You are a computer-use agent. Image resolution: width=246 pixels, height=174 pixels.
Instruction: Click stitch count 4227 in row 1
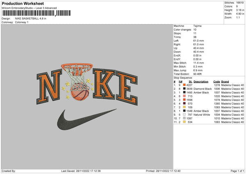189,85
